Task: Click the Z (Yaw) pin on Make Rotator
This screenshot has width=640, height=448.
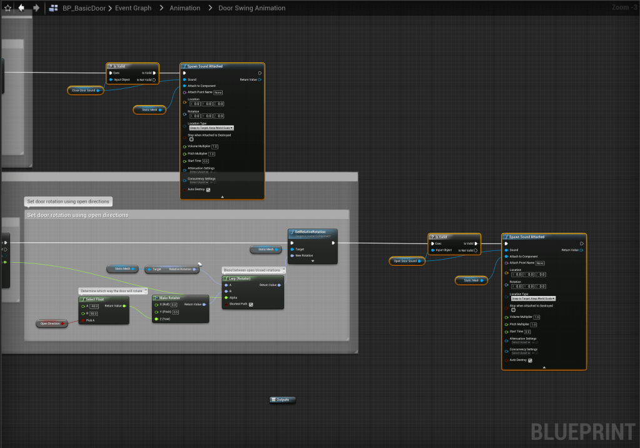Action: pyautogui.click(x=156, y=318)
